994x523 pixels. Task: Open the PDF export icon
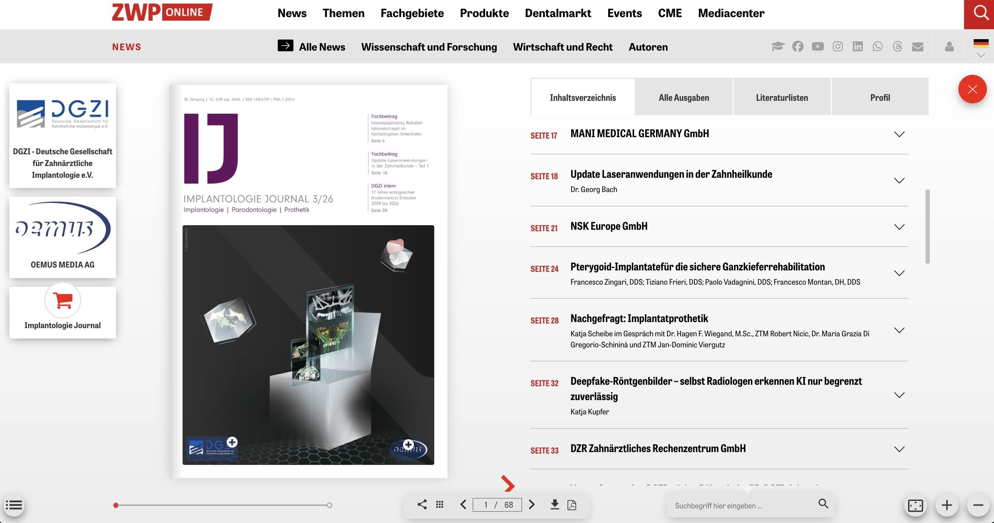[x=572, y=505]
